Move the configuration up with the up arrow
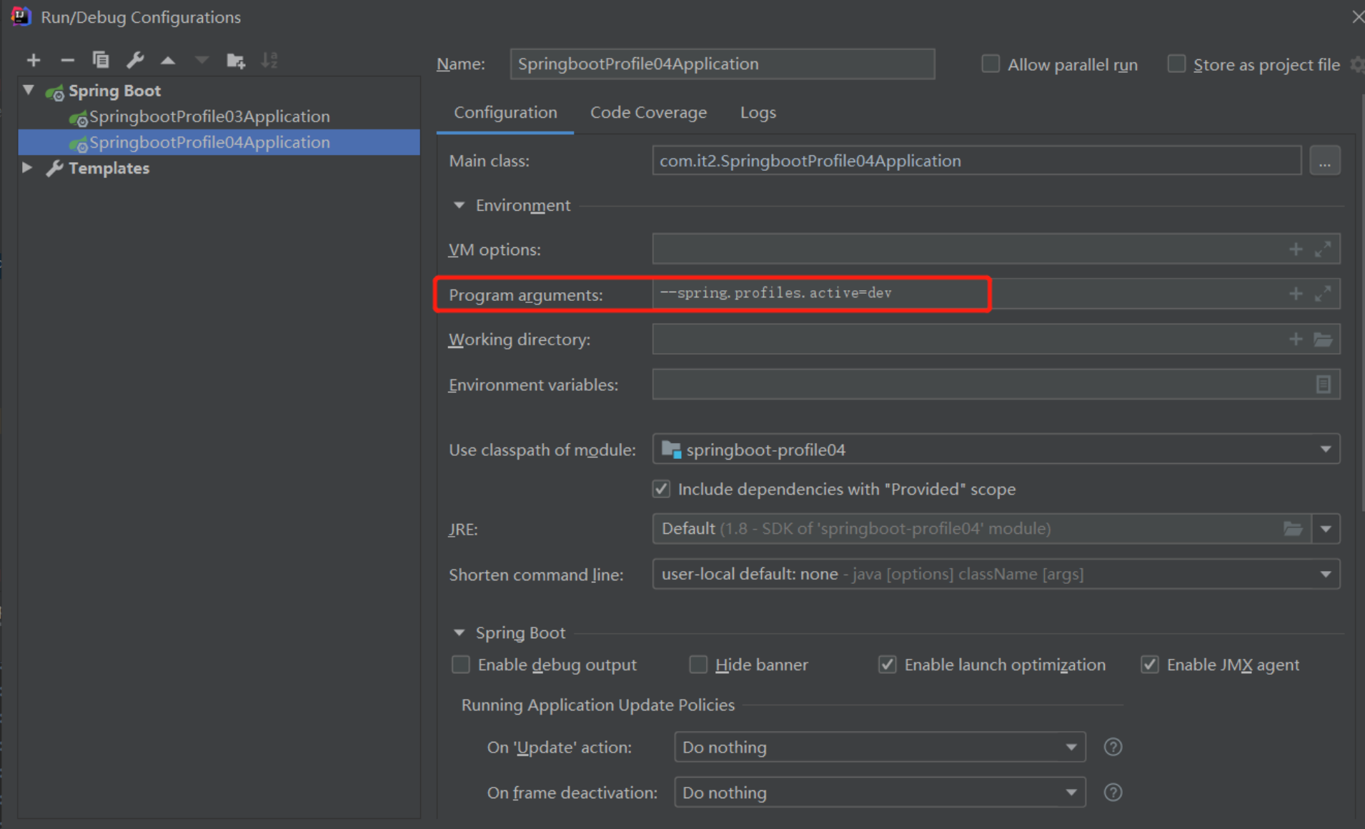The width and height of the screenshot is (1365, 829). click(168, 61)
